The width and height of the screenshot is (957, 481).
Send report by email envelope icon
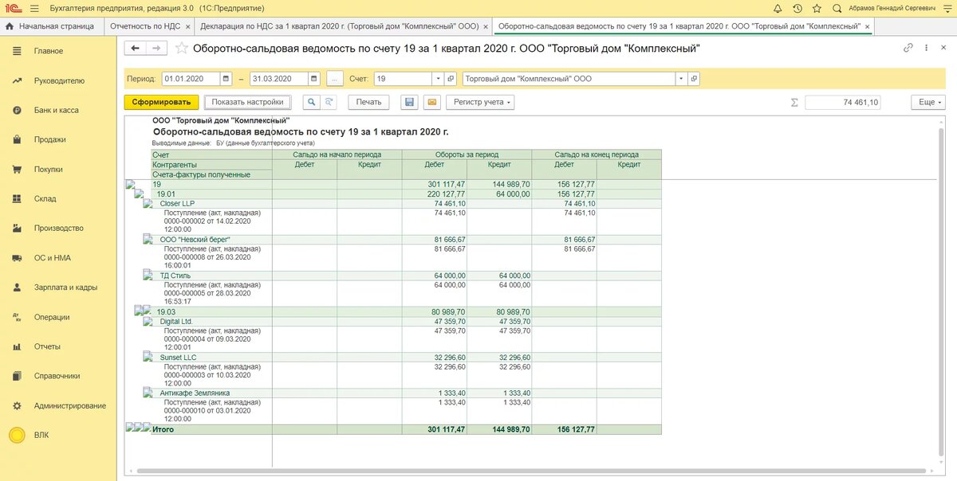[431, 102]
